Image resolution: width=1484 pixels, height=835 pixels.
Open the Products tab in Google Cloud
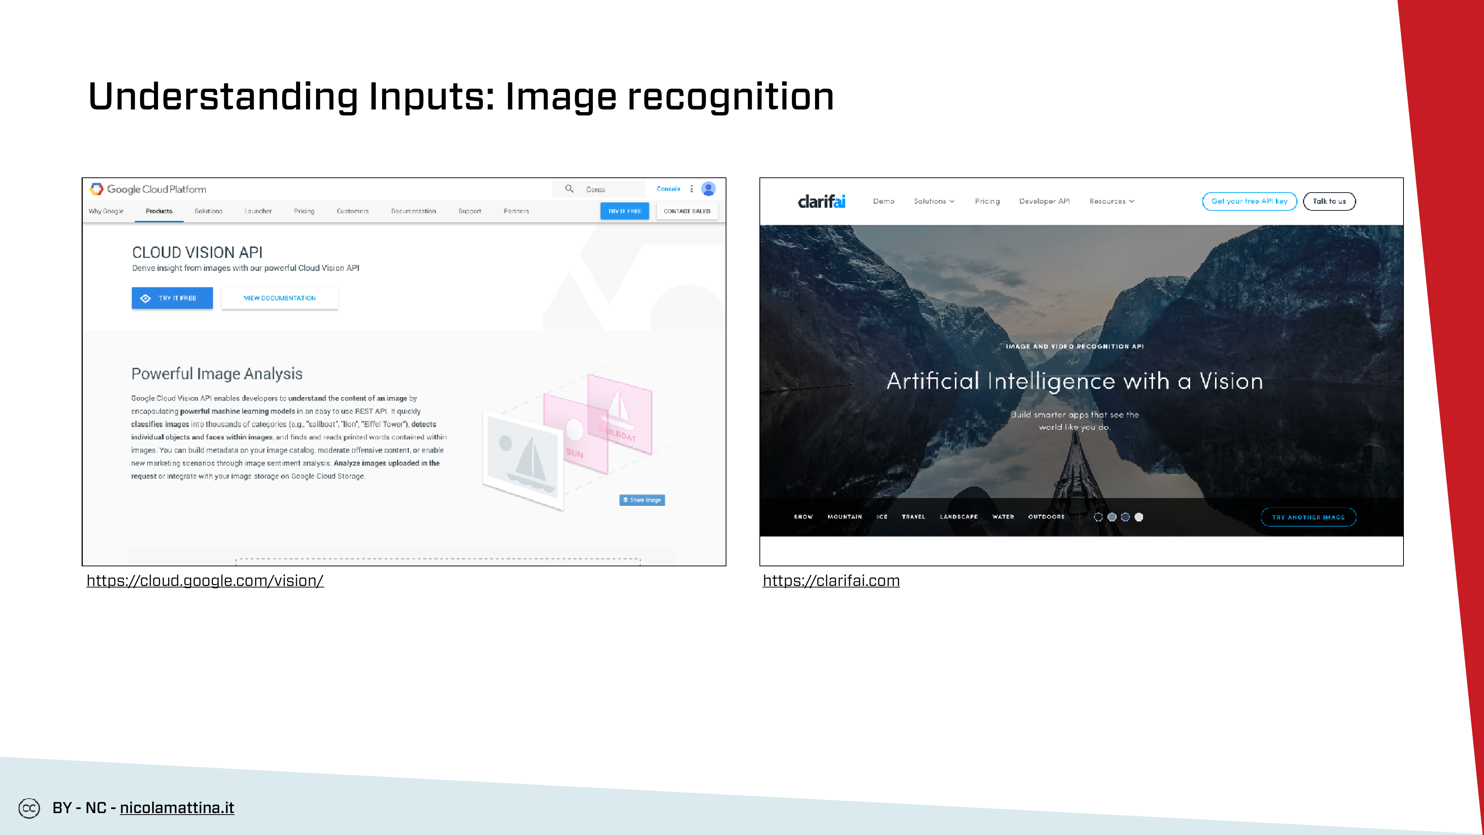coord(159,212)
